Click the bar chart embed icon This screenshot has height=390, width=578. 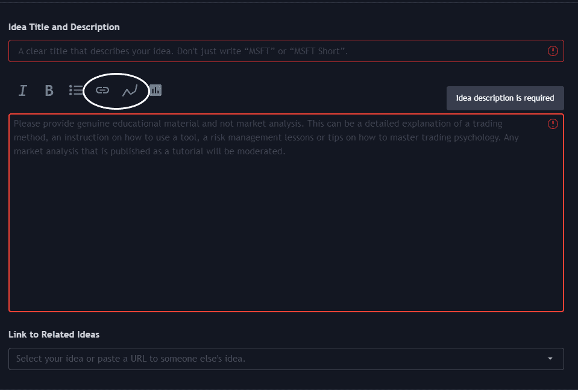(x=155, y=90)
